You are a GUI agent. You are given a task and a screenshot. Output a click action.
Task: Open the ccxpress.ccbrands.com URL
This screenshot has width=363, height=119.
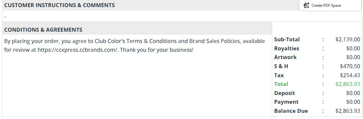[78, 50]
